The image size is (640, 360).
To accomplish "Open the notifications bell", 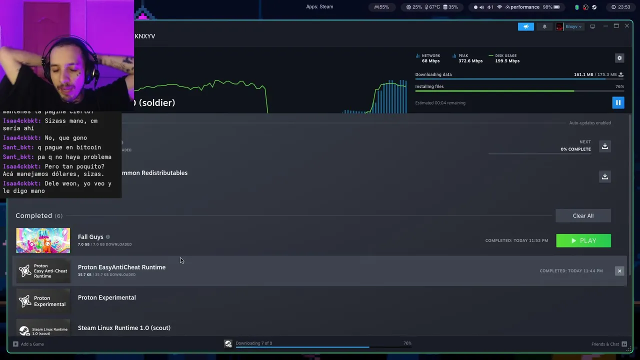I will coord(544,26).
